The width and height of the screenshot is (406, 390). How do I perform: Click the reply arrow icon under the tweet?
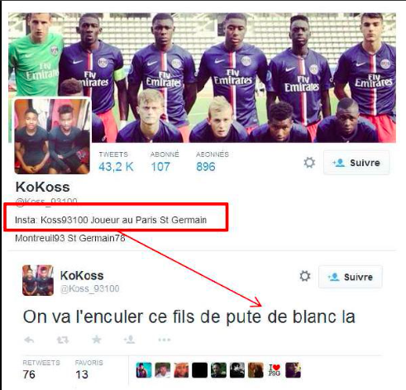[29, 340]
